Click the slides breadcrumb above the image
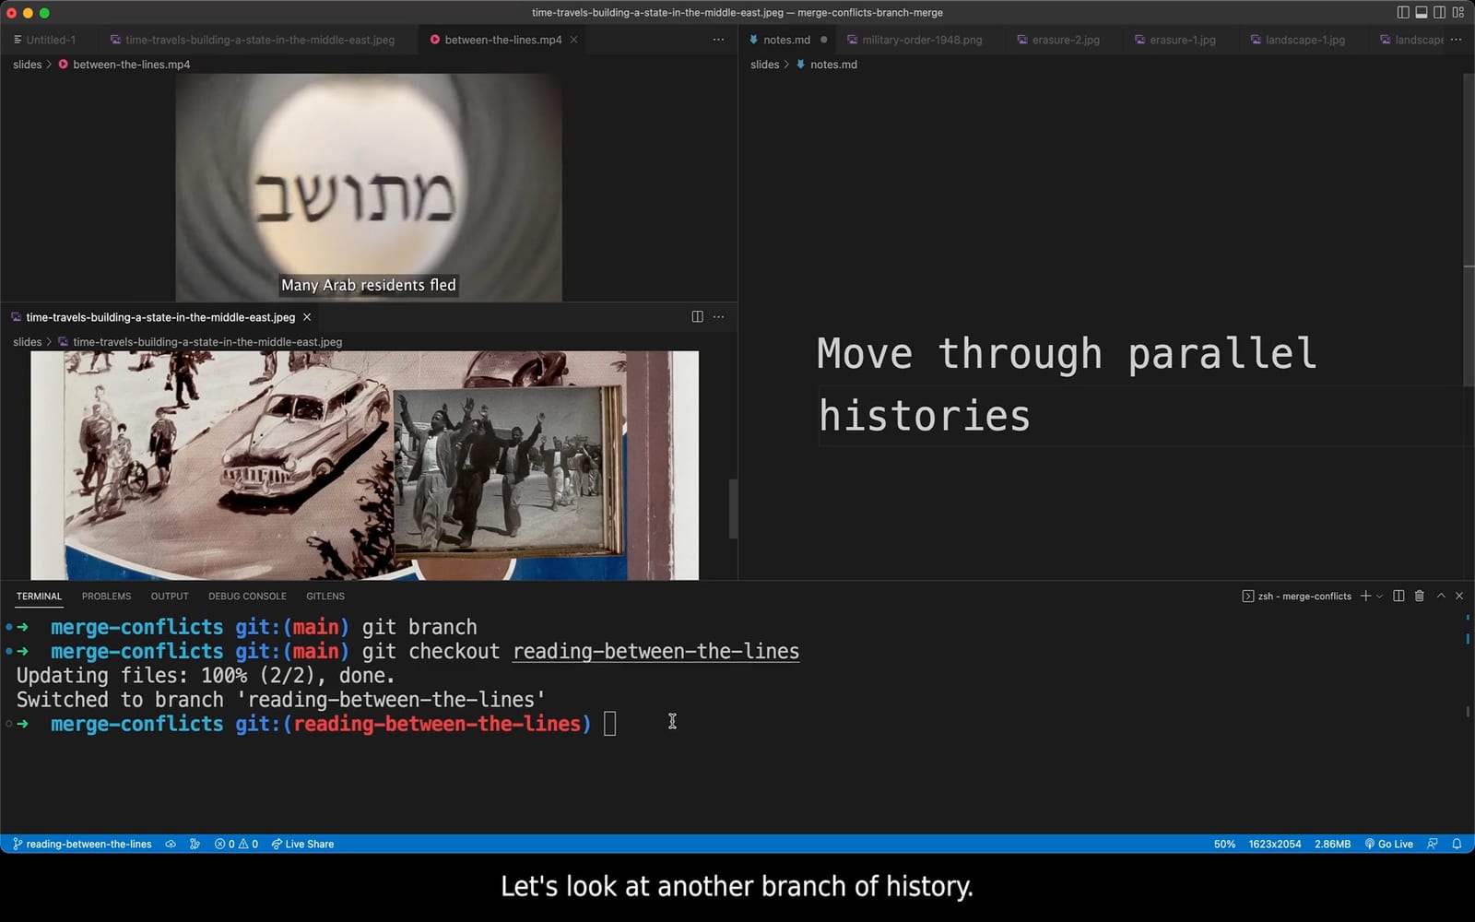1475x922 pixels. (28, 342)
